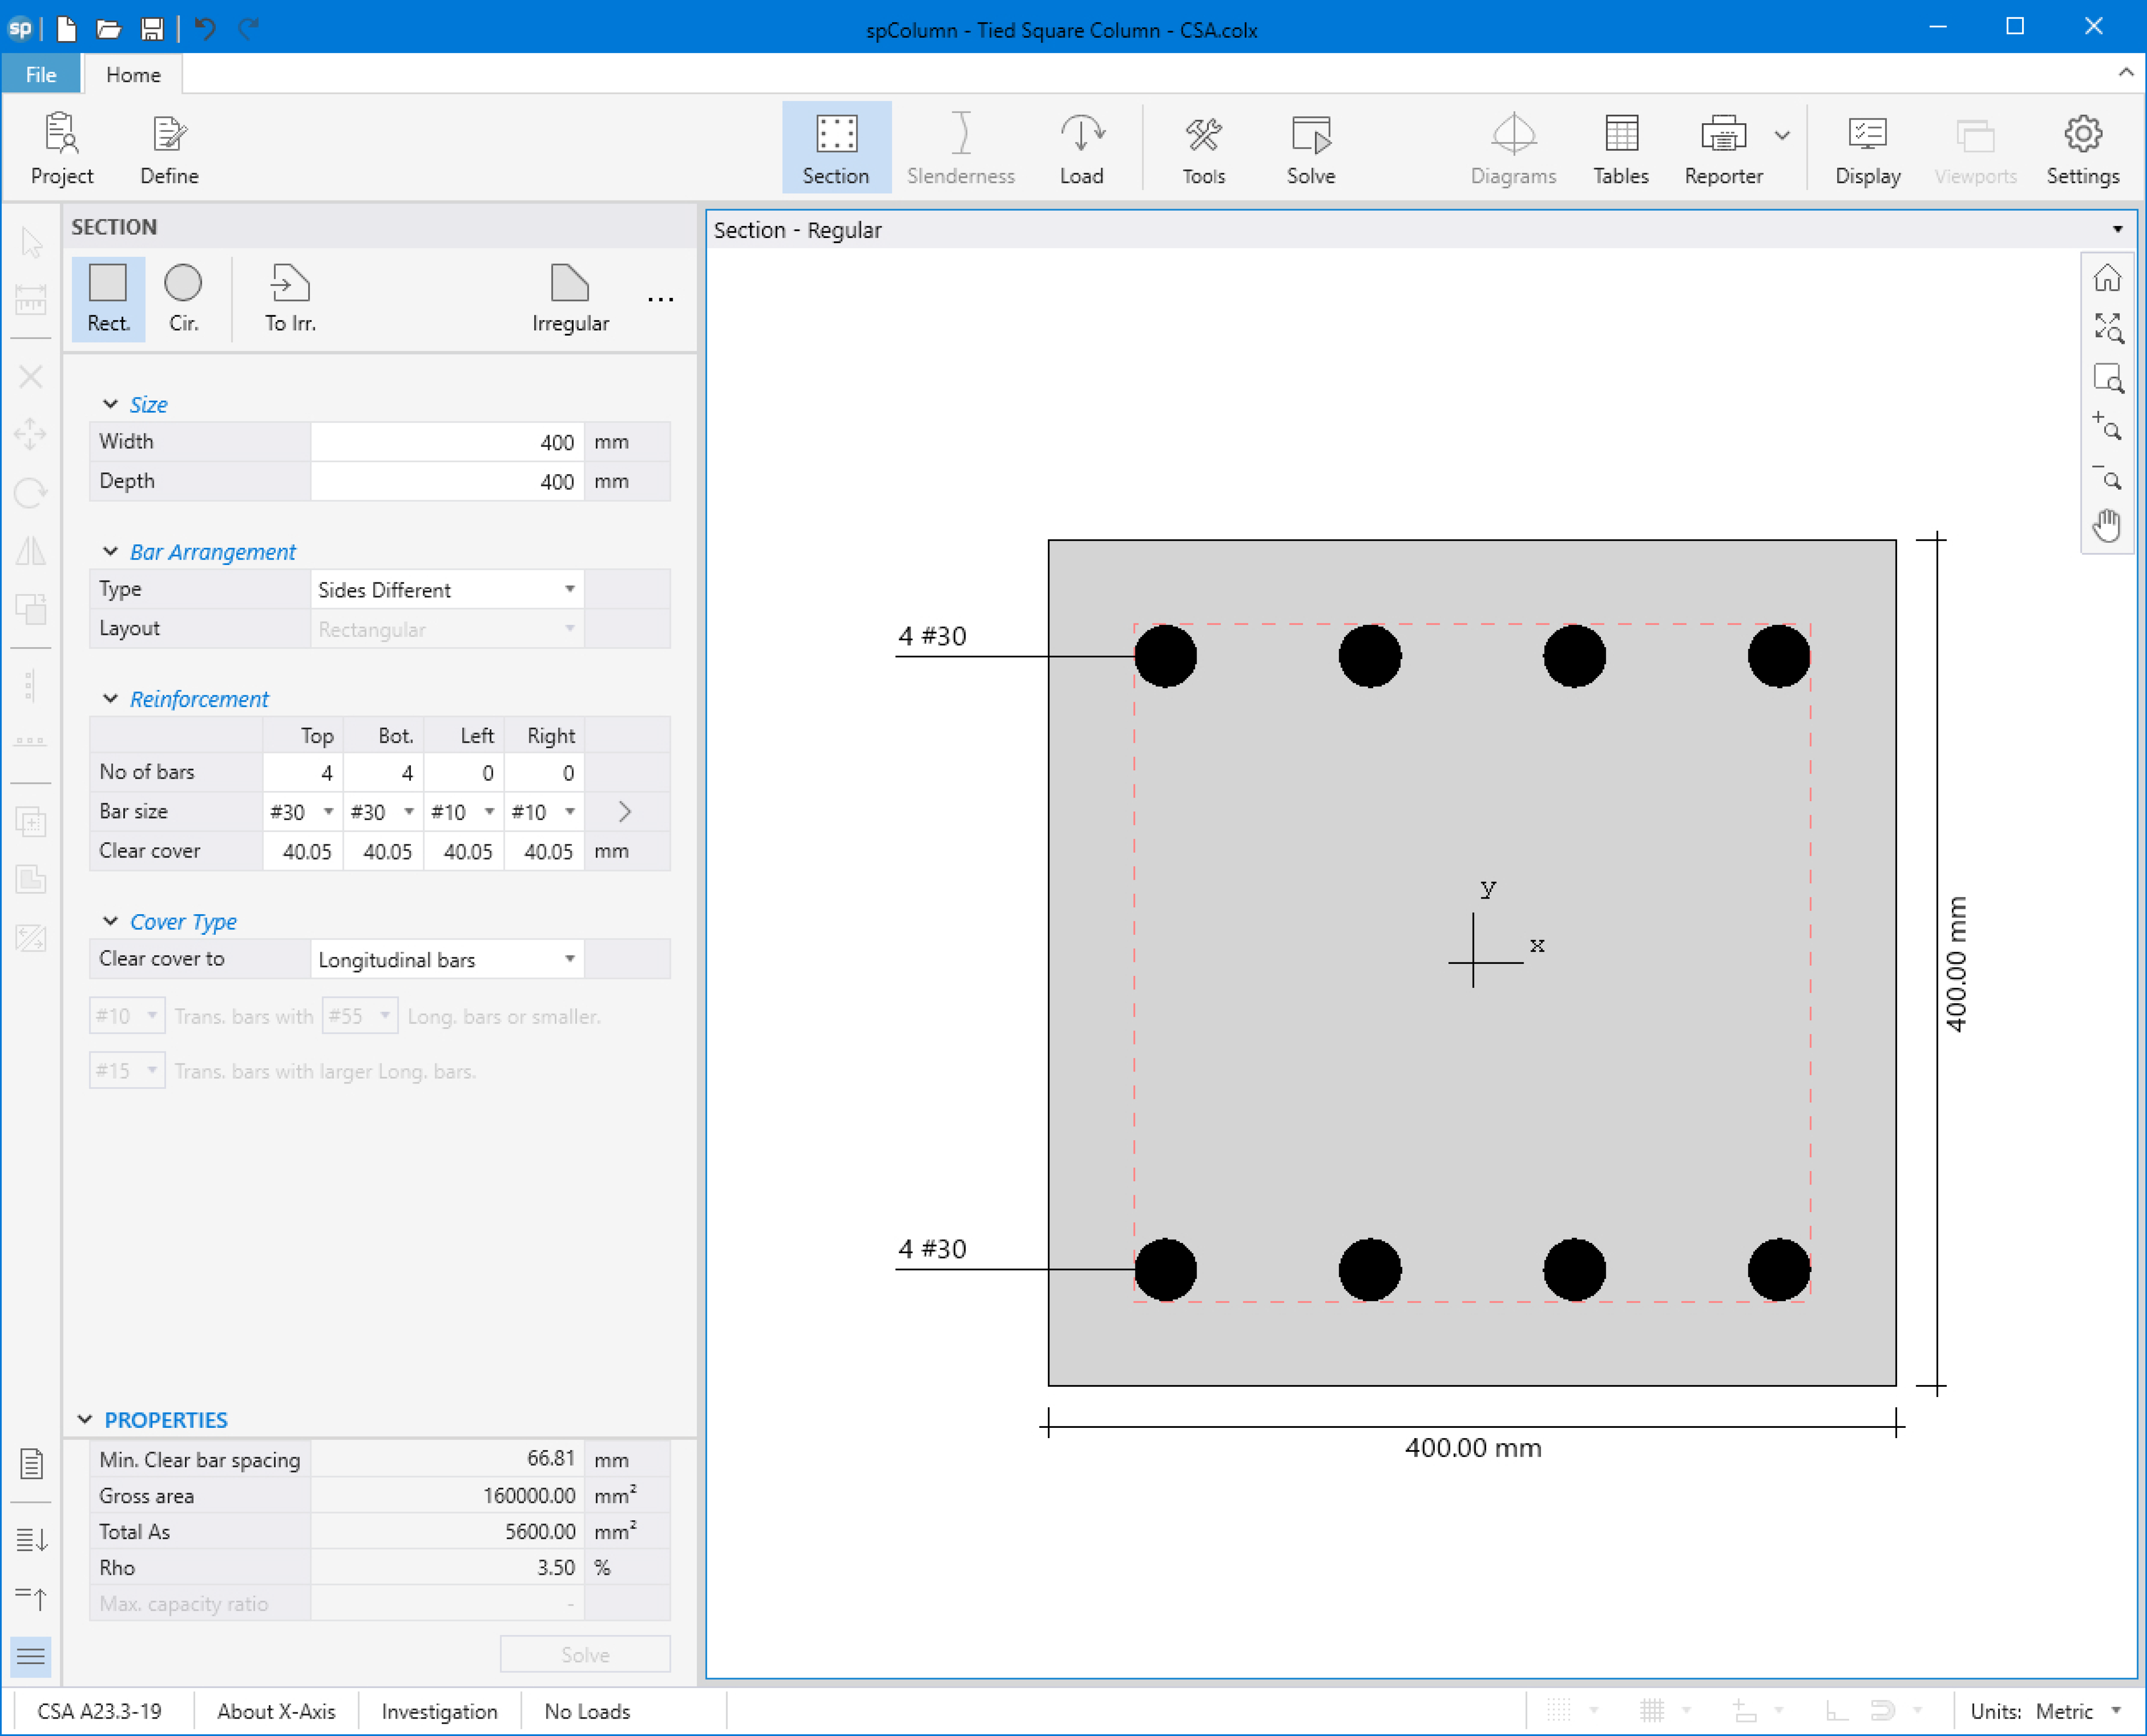2147x1736 pixels.
Task: Click the zoom to extents icon
Action: point(2107,327)
